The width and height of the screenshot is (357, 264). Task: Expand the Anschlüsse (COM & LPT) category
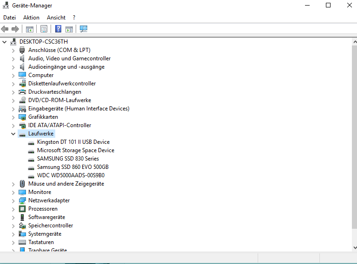tap(13, 51)
